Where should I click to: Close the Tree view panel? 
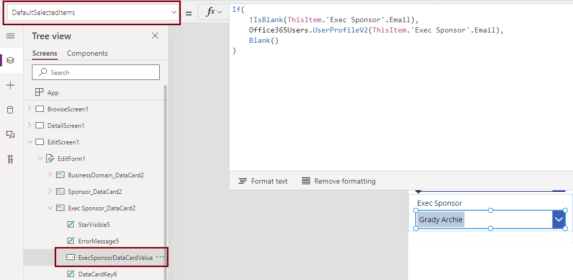[155, 36]
